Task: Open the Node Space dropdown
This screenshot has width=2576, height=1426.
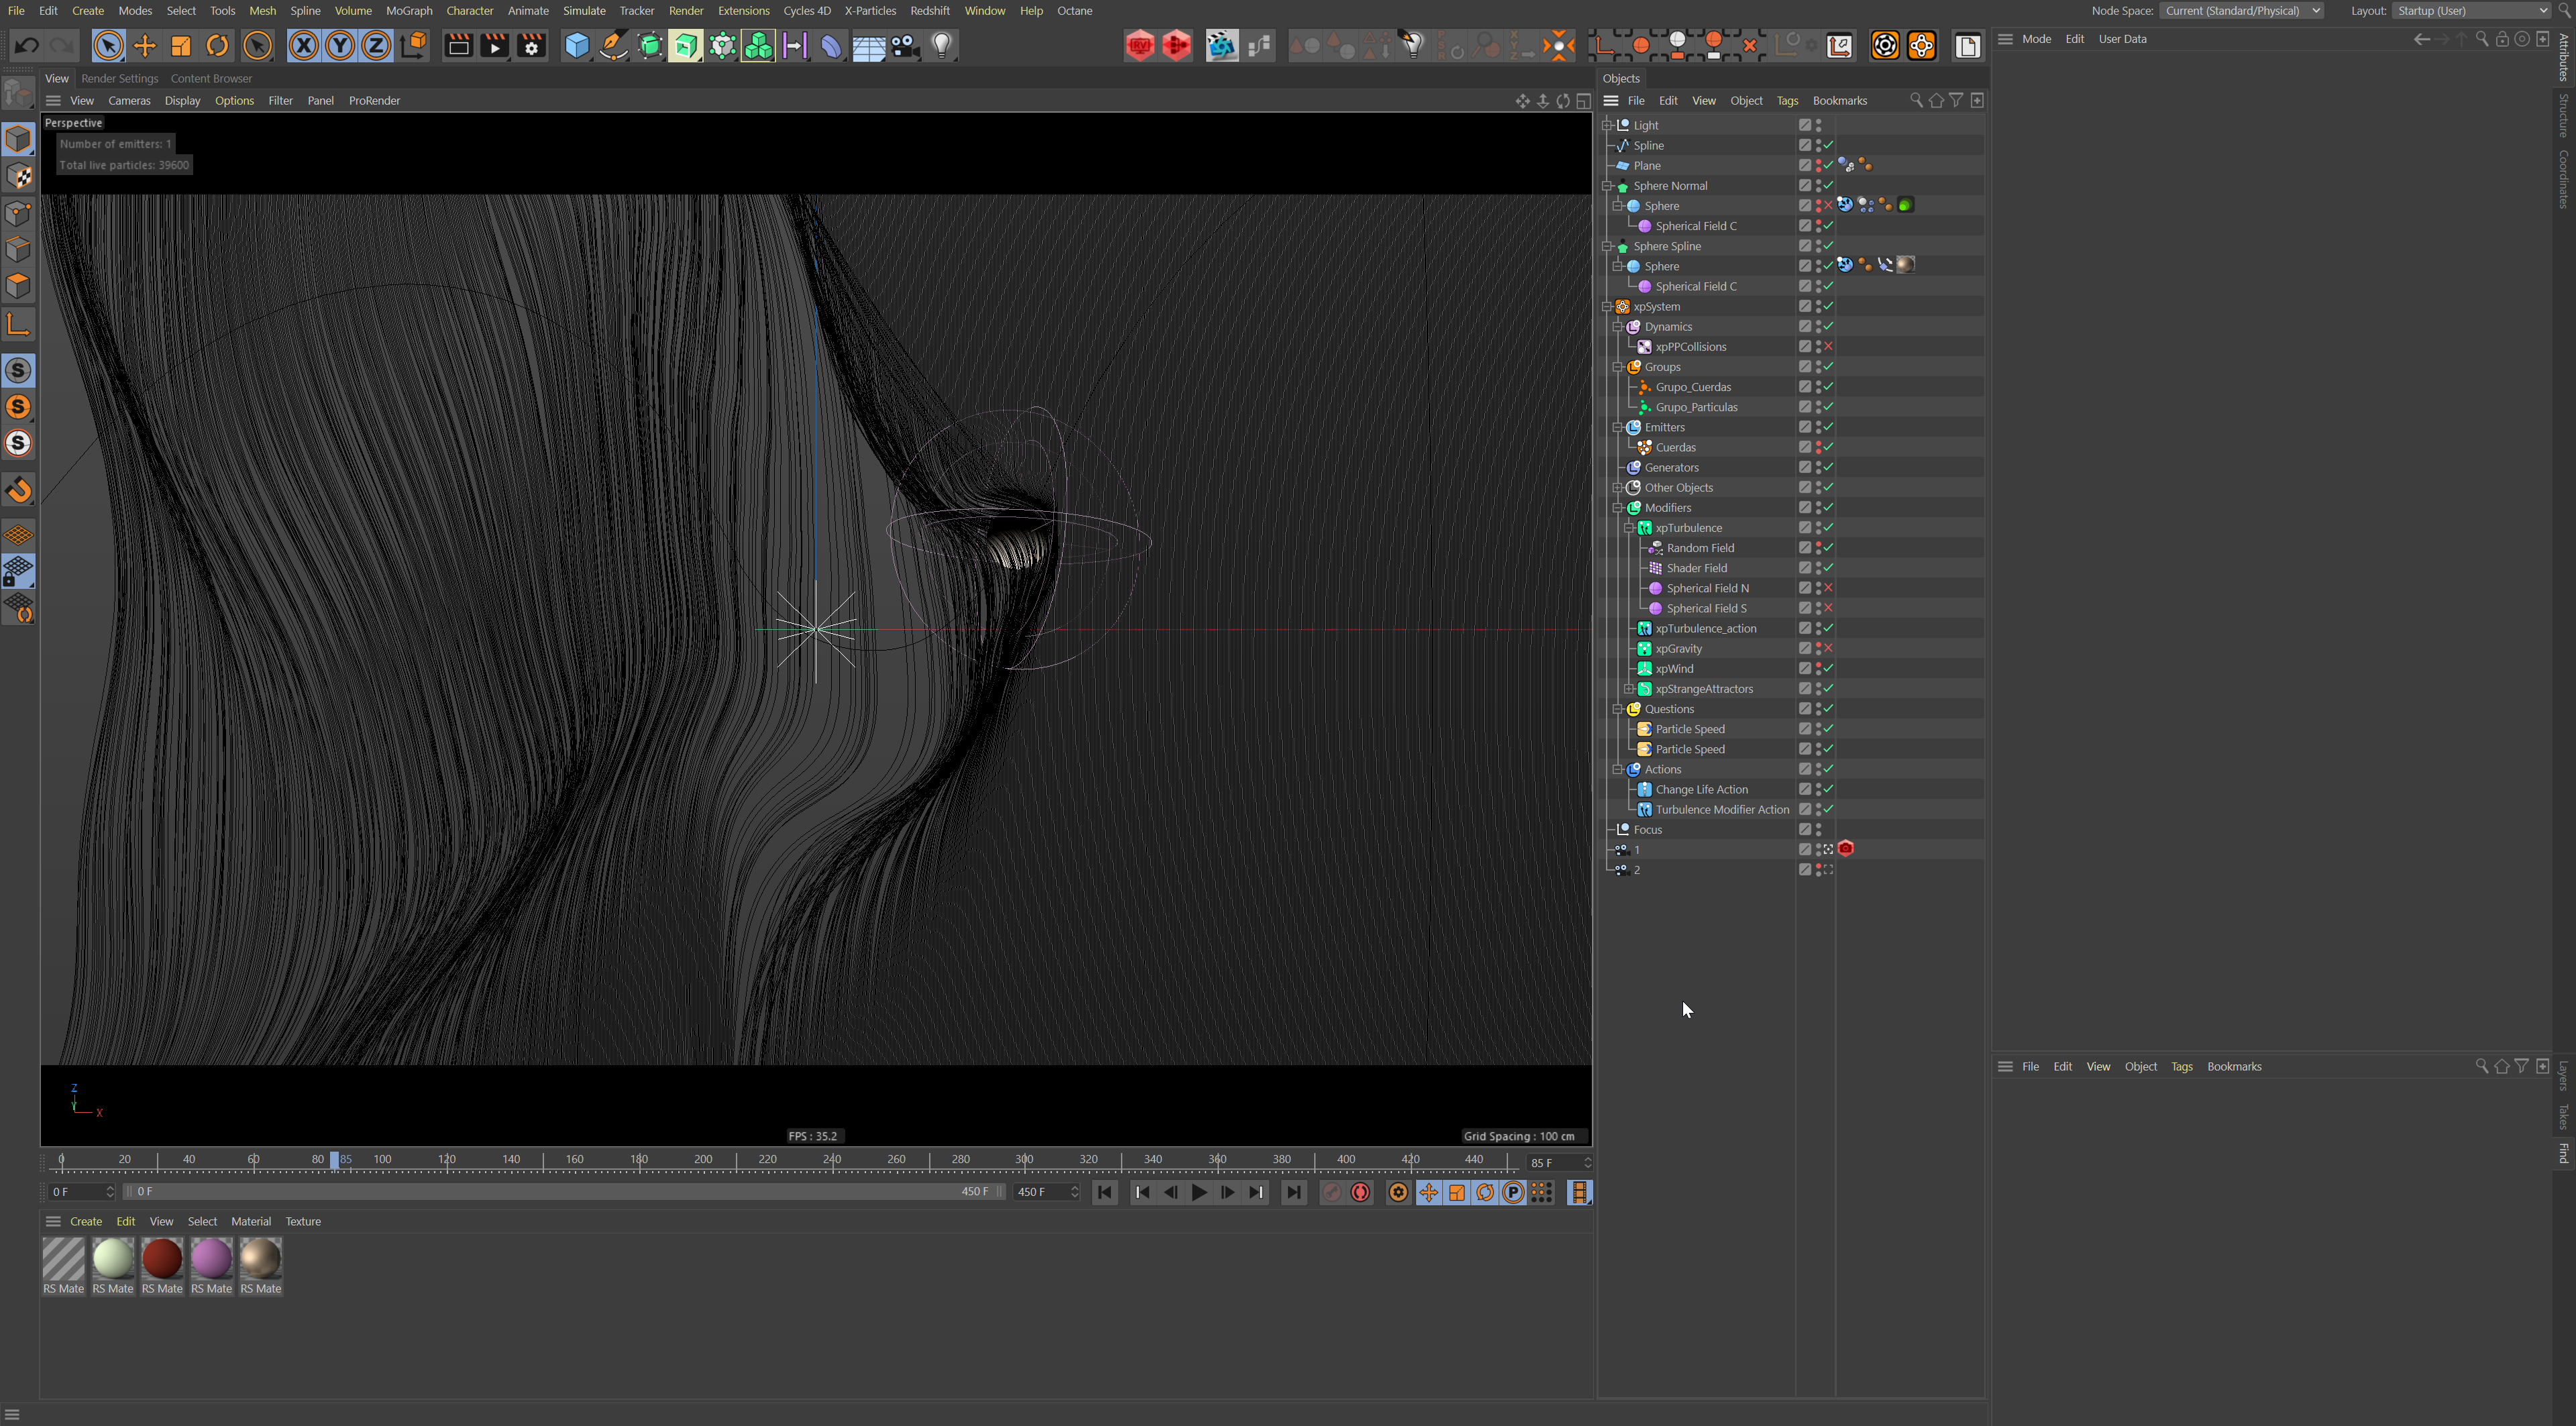Action: pyautogui.click(x=2241, y=11)
